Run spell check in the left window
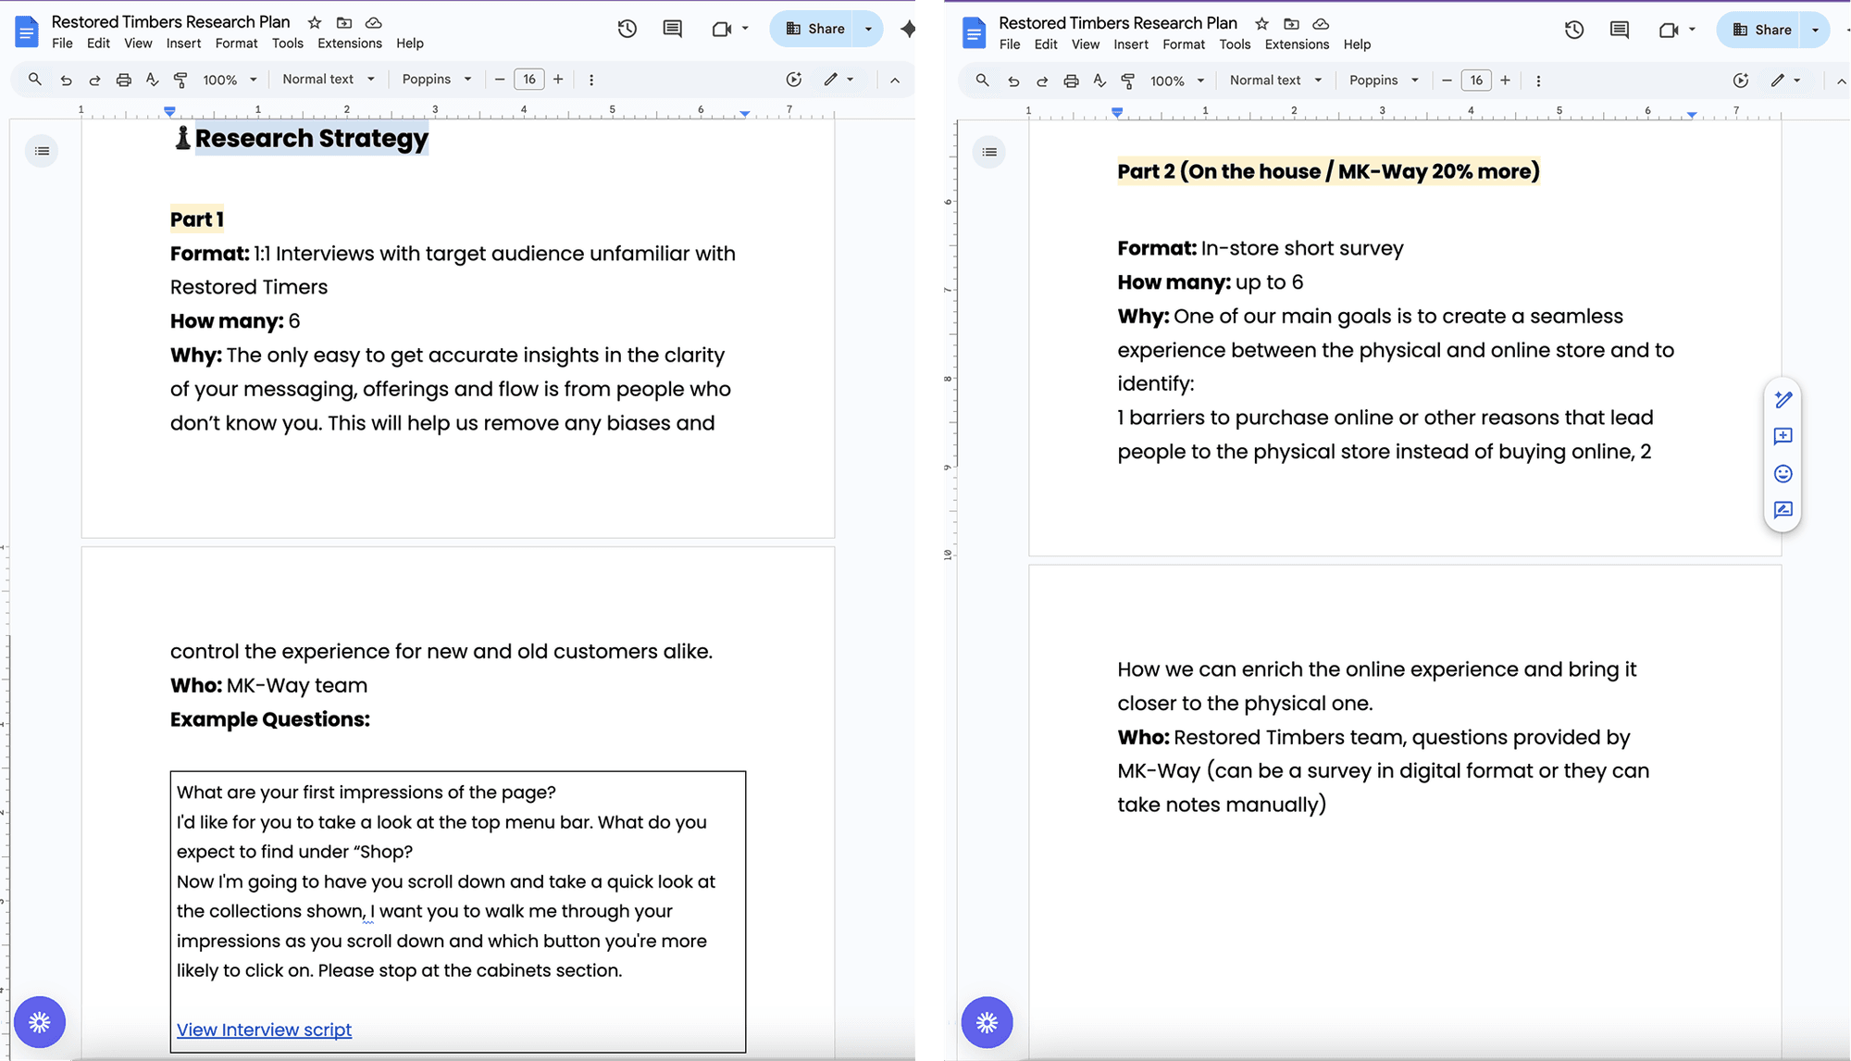Viewport: 1851px width, 1061px height. click(x=152, y=80)
